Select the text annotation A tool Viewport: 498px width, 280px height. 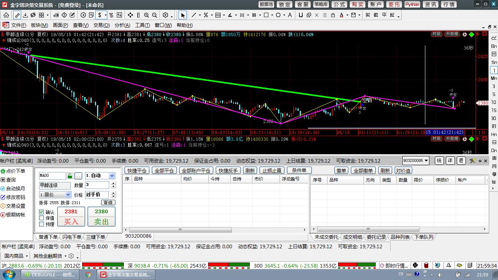tap(290, 15)
